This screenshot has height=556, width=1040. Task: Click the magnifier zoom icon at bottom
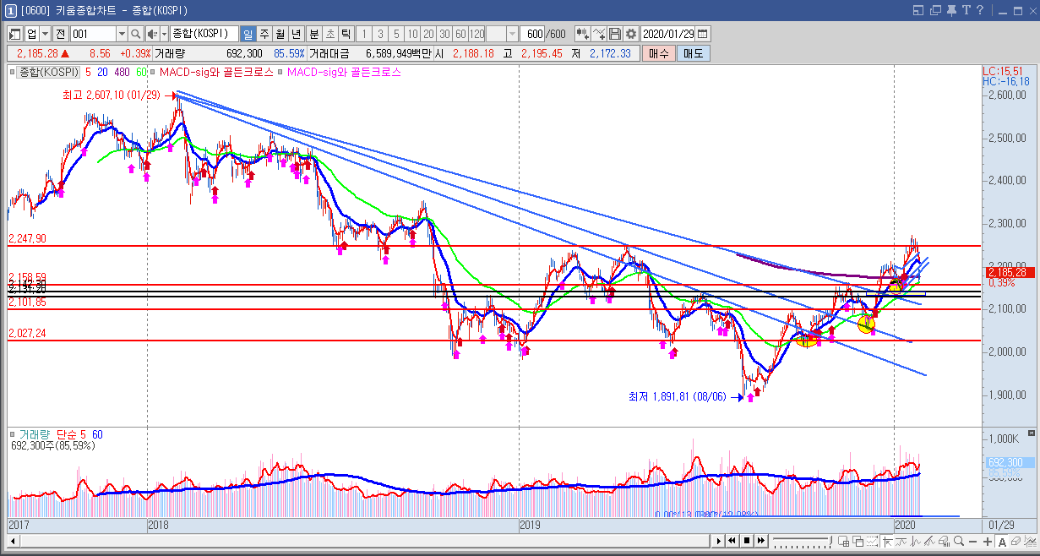[x=959, y=541]
